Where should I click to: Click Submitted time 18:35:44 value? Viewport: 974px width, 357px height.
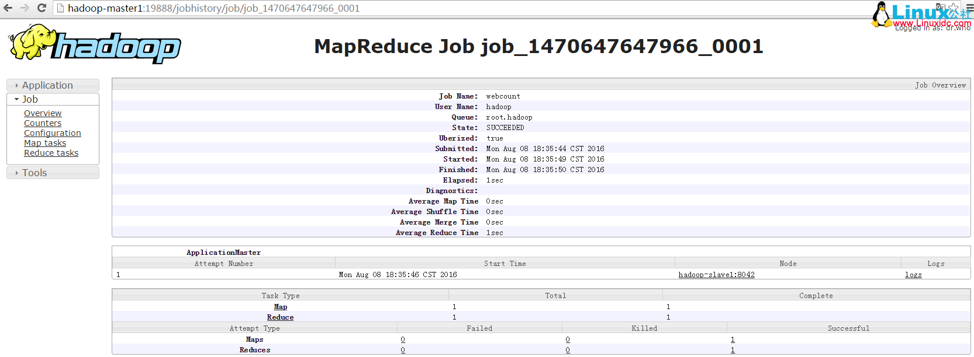coord(545,149)
